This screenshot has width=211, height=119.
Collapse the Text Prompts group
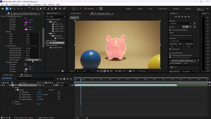coord(6,46)
